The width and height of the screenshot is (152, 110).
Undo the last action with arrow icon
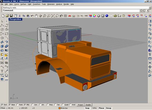[32, 16]
